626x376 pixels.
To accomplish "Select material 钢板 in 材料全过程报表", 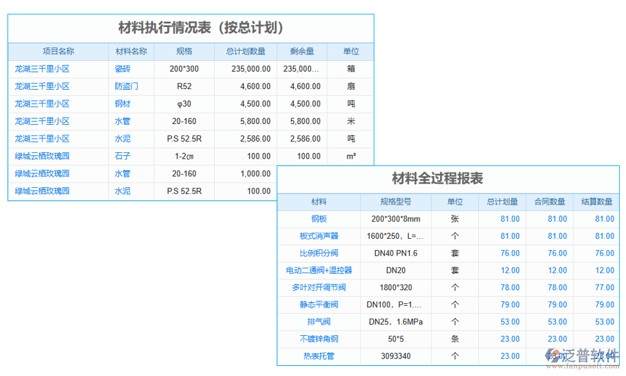I will [x=321, y=219].
